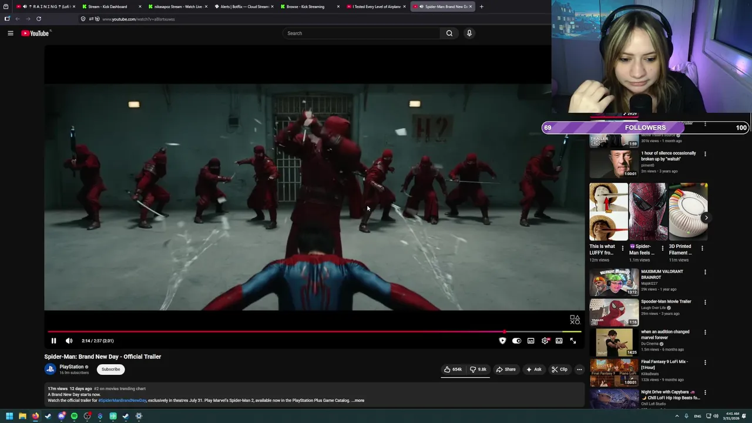Viewport: 752px width, 423px height.
Task: Start voice search with the microphone
Action: point(469,33)
